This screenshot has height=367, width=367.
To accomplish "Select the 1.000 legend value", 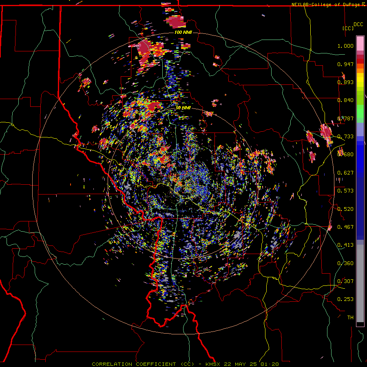I will (x=345, y=46).
